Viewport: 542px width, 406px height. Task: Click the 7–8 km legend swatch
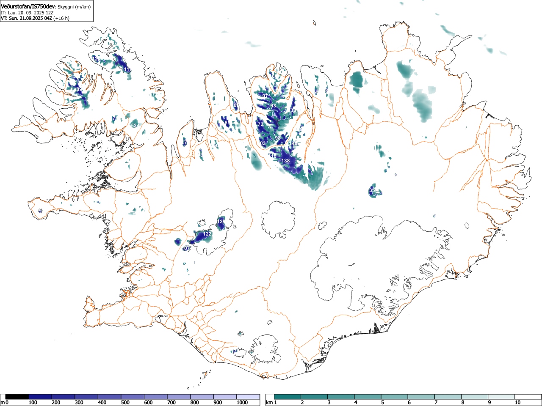448,397
